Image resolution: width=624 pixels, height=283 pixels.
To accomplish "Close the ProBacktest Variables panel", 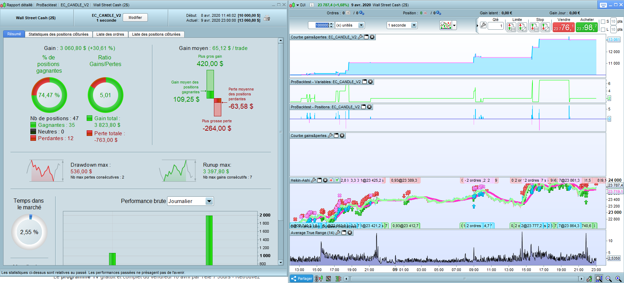I will click(371, 82).
